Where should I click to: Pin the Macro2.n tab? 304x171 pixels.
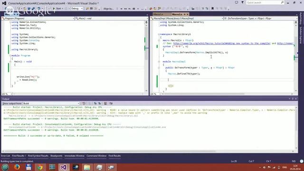185,14
